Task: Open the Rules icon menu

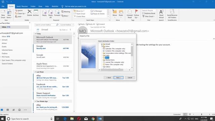Action: pyautogui.click(x=121, y=14)
